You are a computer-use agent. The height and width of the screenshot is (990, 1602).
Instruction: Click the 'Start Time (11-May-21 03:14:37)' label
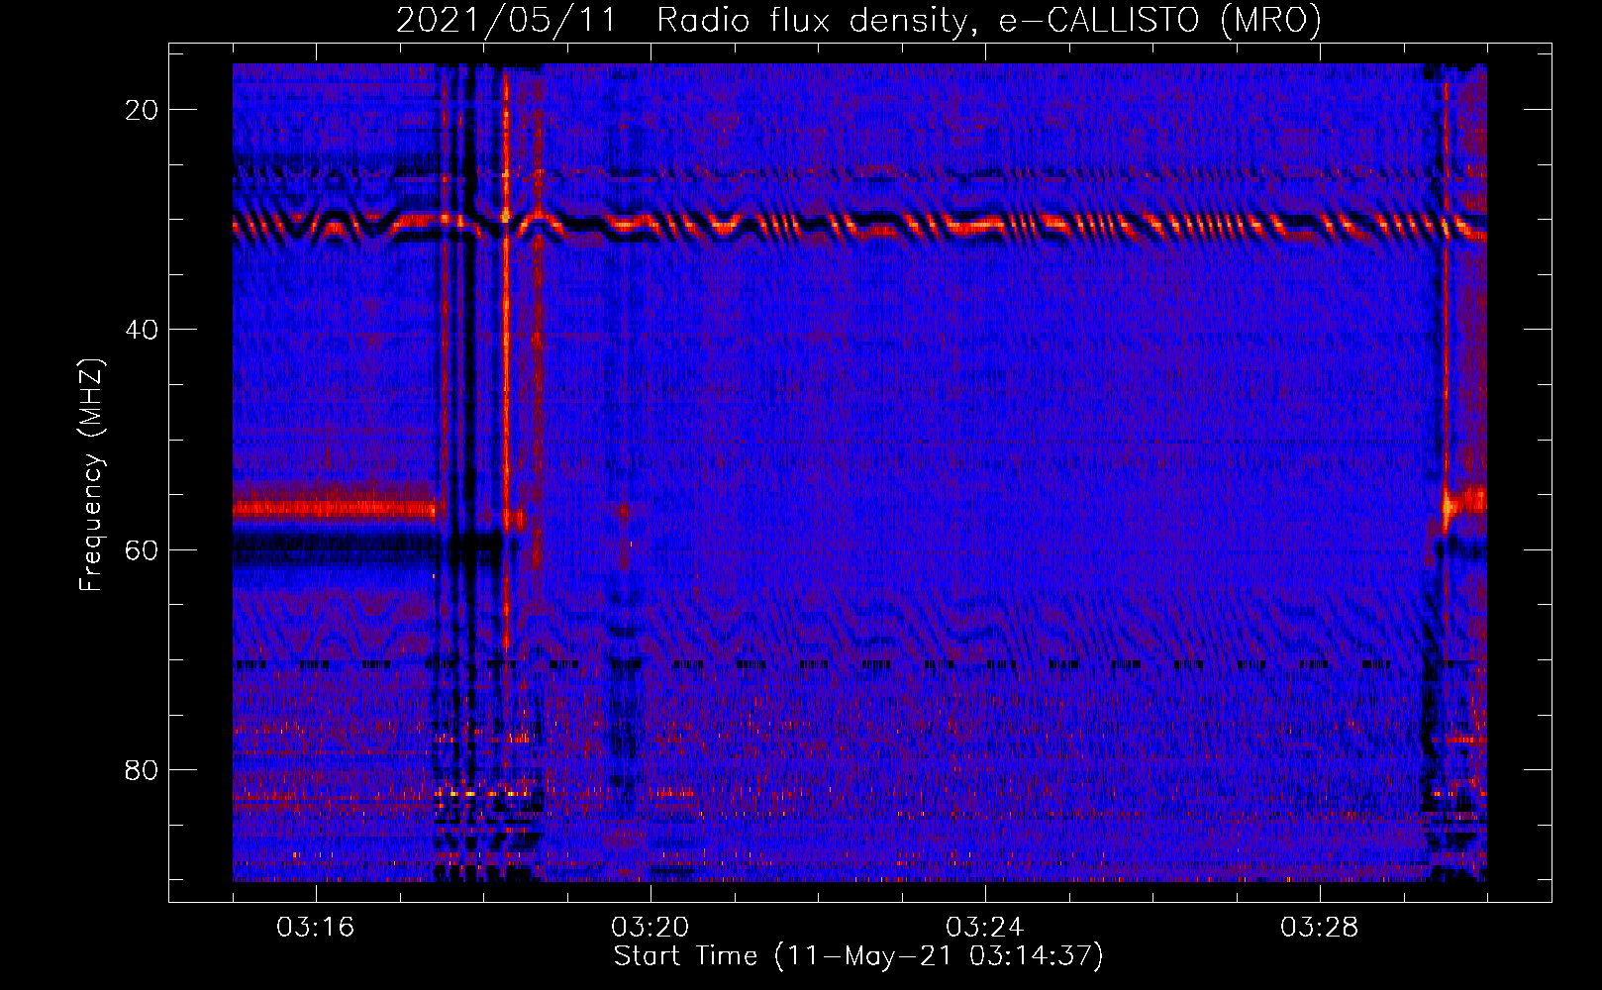pos(857,956)
